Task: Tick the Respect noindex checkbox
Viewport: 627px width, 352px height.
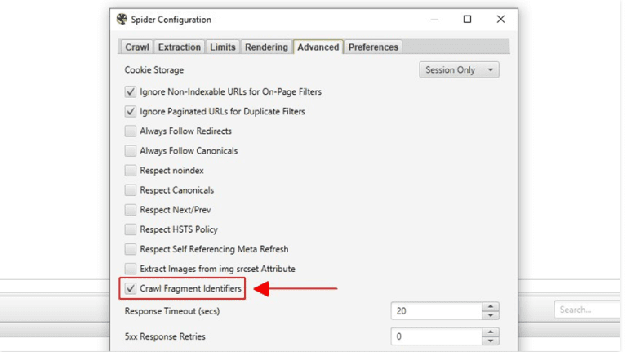Action: click(131, 171)
